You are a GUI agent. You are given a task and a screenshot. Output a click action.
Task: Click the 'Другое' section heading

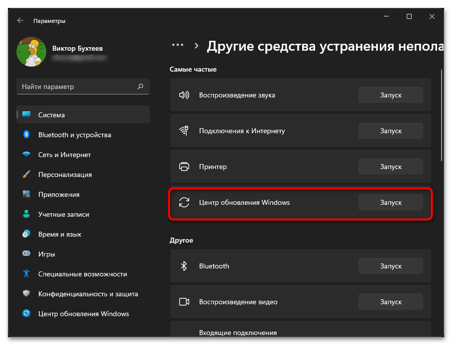[181, 240]
